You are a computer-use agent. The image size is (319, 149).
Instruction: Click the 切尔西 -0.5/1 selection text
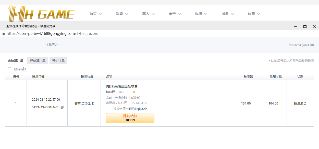[x=115, y=92]
